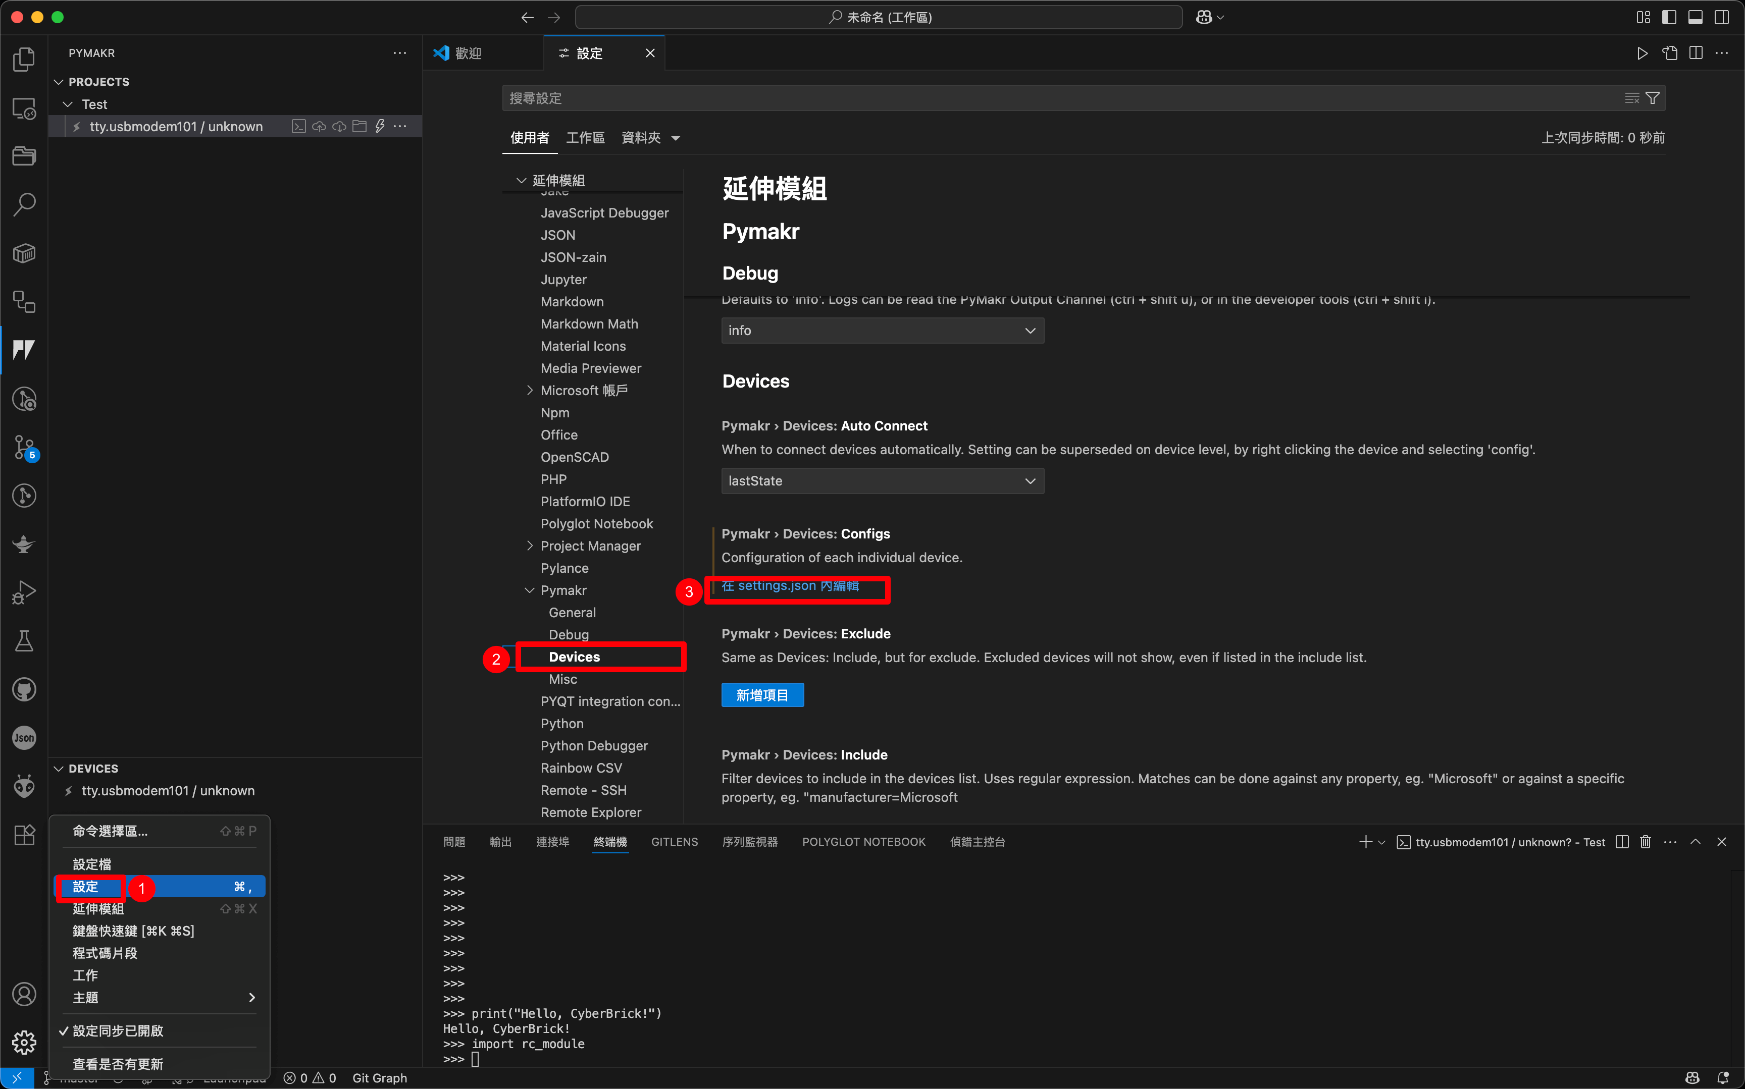
Task: Open the 主題 submenu
Action: [x=159, y=998]
